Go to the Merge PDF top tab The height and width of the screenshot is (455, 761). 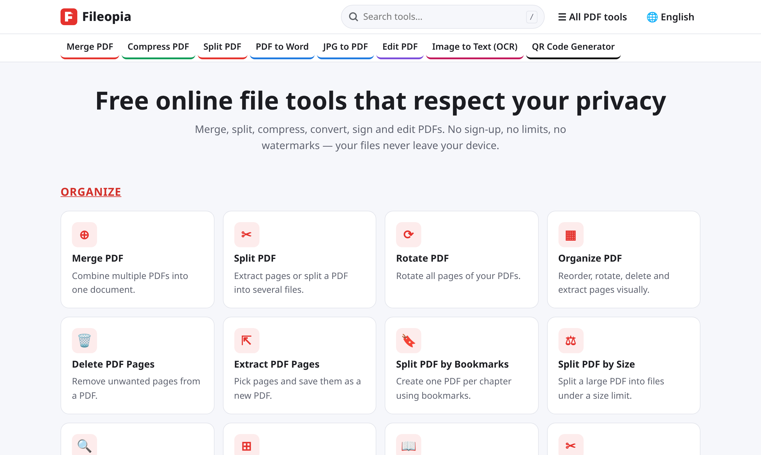90,47
